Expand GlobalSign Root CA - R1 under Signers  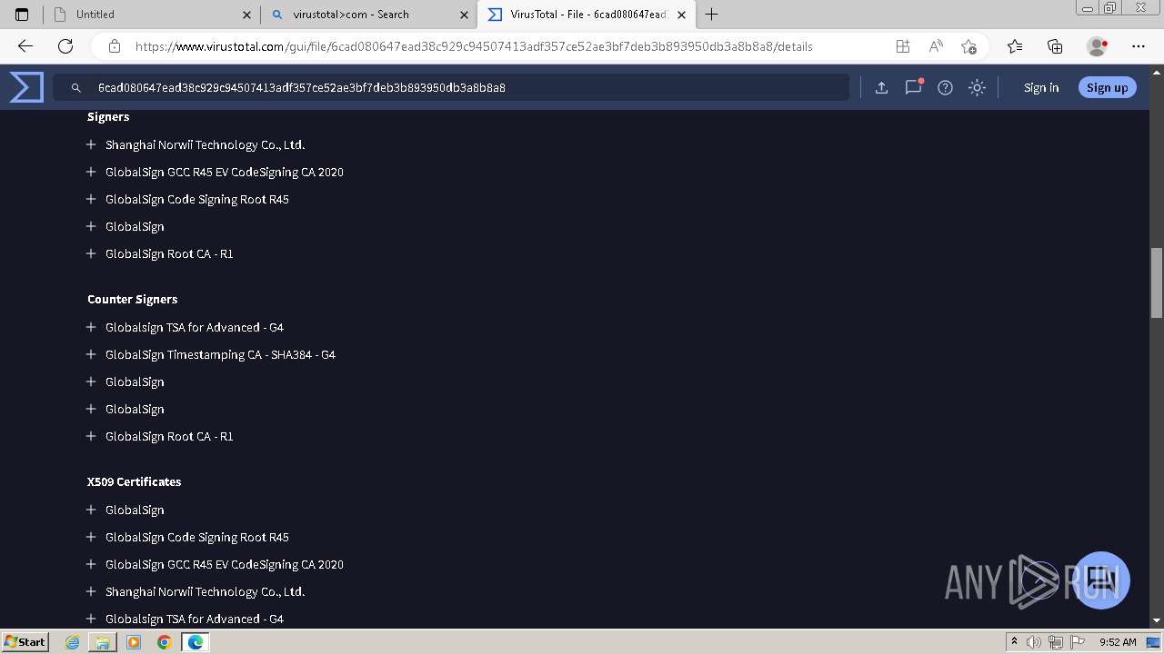coord(91,253)
